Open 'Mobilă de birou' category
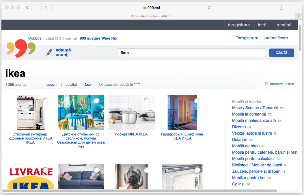 (x=246, y=146)
